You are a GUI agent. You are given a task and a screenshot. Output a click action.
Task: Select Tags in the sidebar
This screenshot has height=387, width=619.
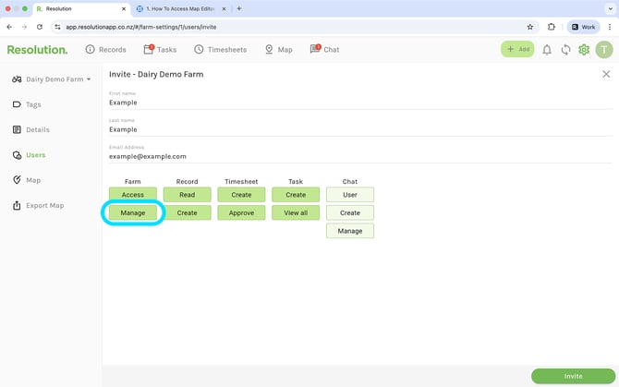[27, 104]
